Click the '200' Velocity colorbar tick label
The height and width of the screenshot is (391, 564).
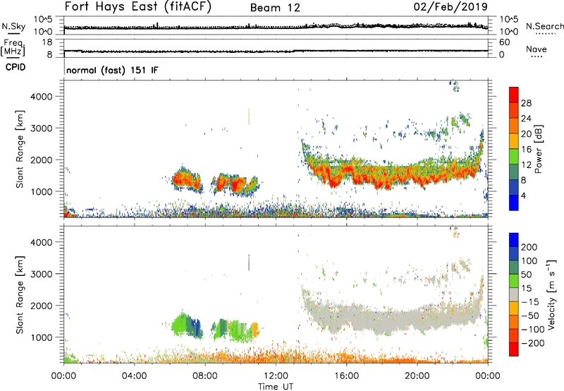pyautogui.click(x=529, y=247)
